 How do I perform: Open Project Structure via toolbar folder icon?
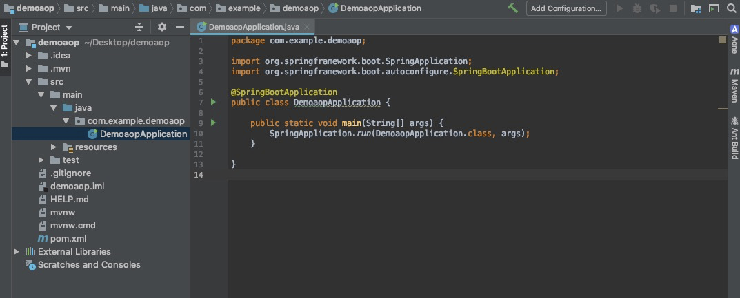(x=696, y=8)
